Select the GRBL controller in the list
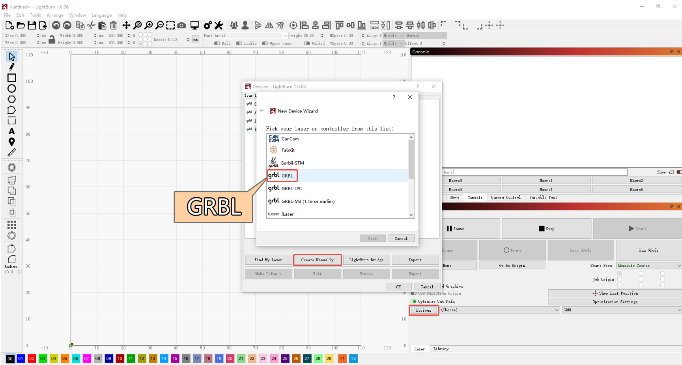Image resolution: width=682 pixels, height=365 pixels. pyautogui.click(x=337, y=176)
